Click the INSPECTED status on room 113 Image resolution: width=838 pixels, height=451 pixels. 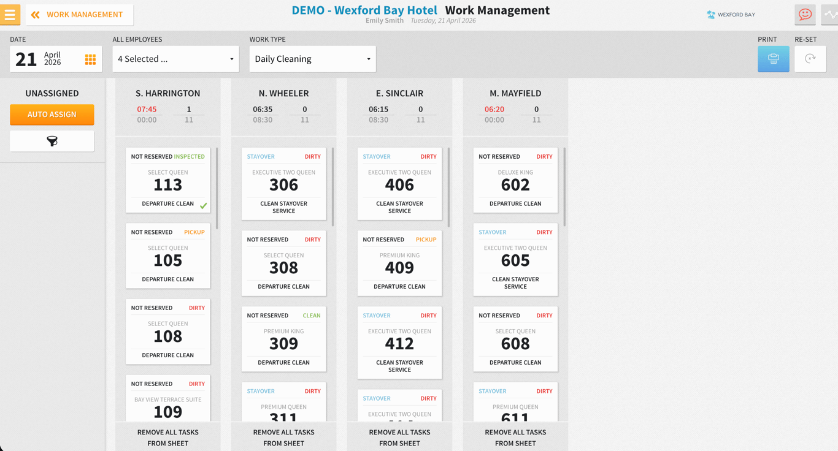point(190,157)
